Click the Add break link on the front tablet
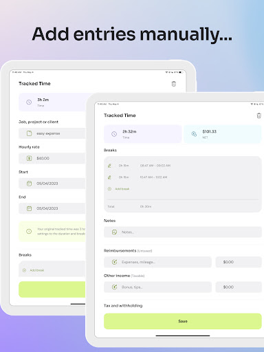The width and height of the screenshot is (264, 352). click(122, 189)
